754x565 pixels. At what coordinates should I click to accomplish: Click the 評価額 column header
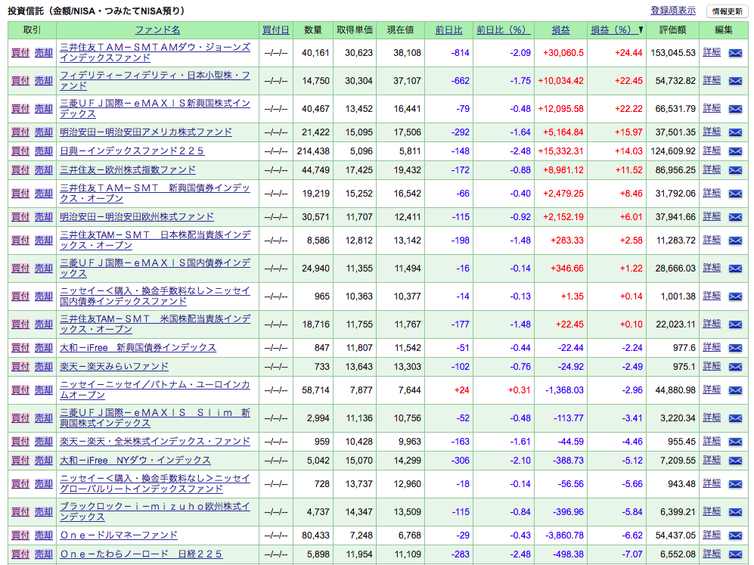pos(672,29)
